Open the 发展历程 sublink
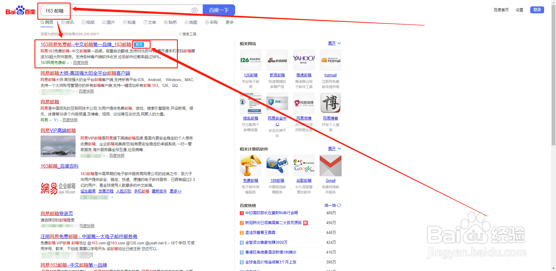556x271 pixels. pos(106,191)
